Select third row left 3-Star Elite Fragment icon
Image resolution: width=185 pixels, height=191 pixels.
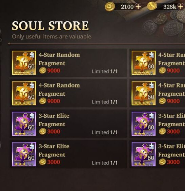[24, 123]
